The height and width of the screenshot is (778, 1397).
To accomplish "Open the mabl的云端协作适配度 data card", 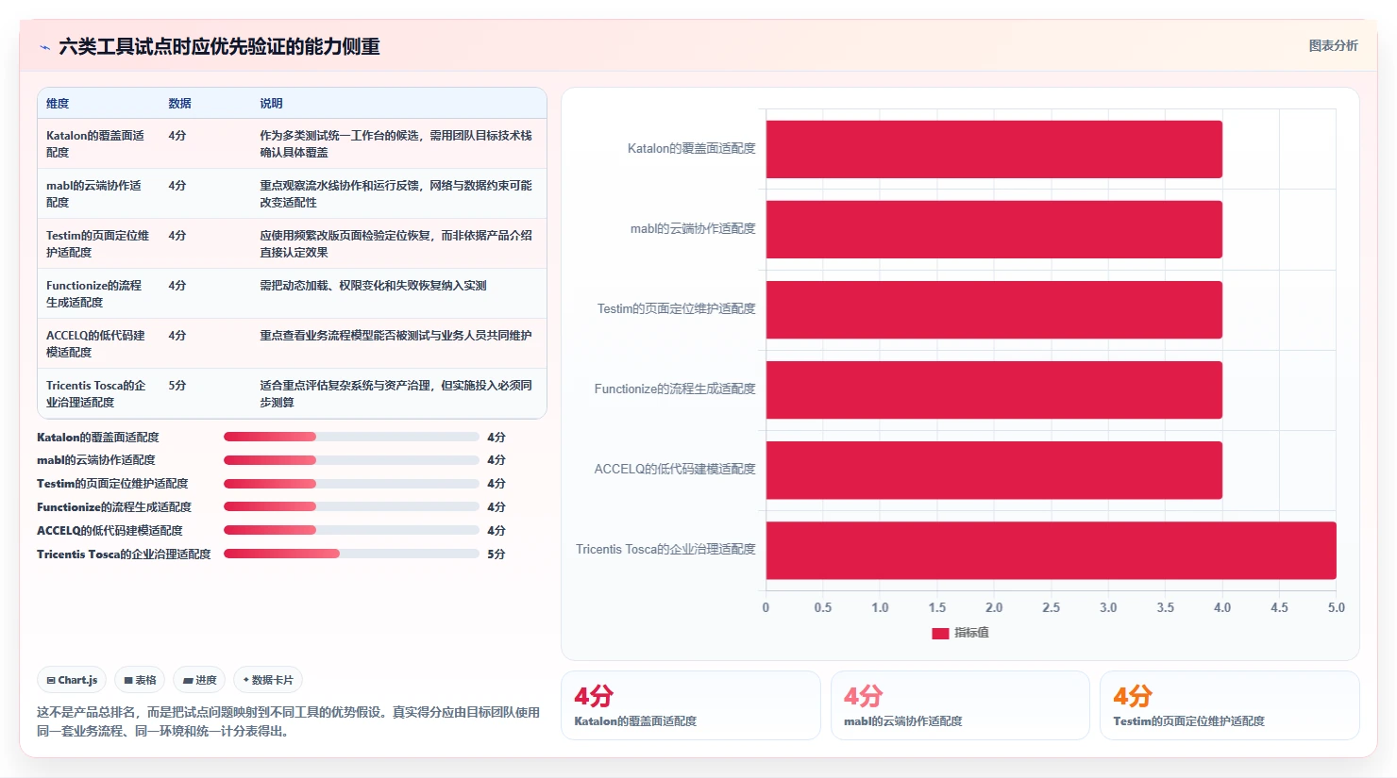I will (960, 705).
